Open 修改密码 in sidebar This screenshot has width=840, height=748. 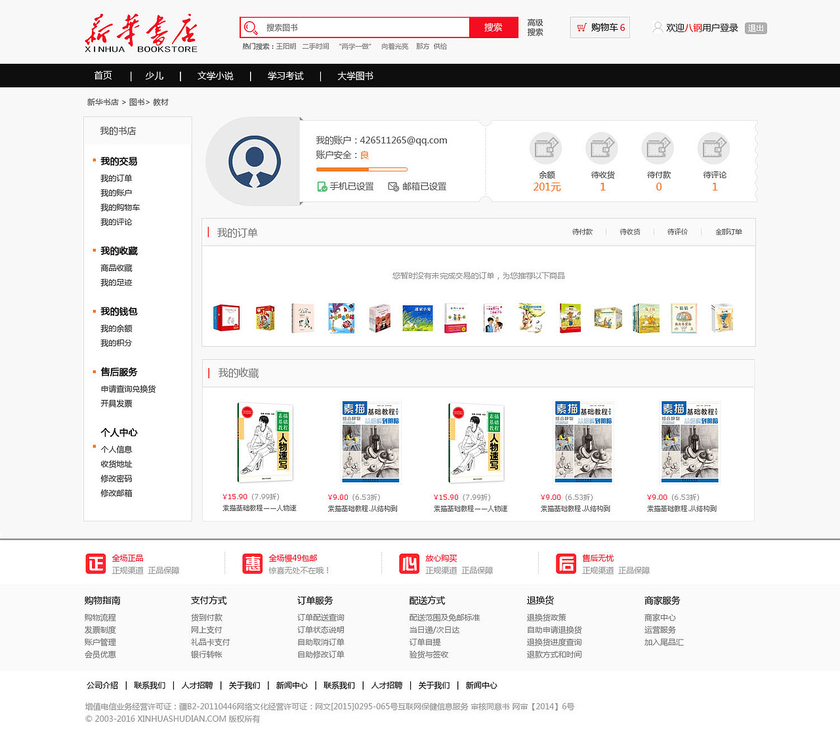tap(116, 479)
